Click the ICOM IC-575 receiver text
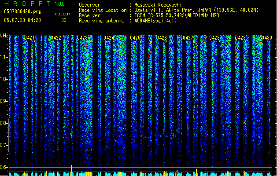Image resolution: width=277 pixels, height=176 pixels. click(x=177, y=15)
